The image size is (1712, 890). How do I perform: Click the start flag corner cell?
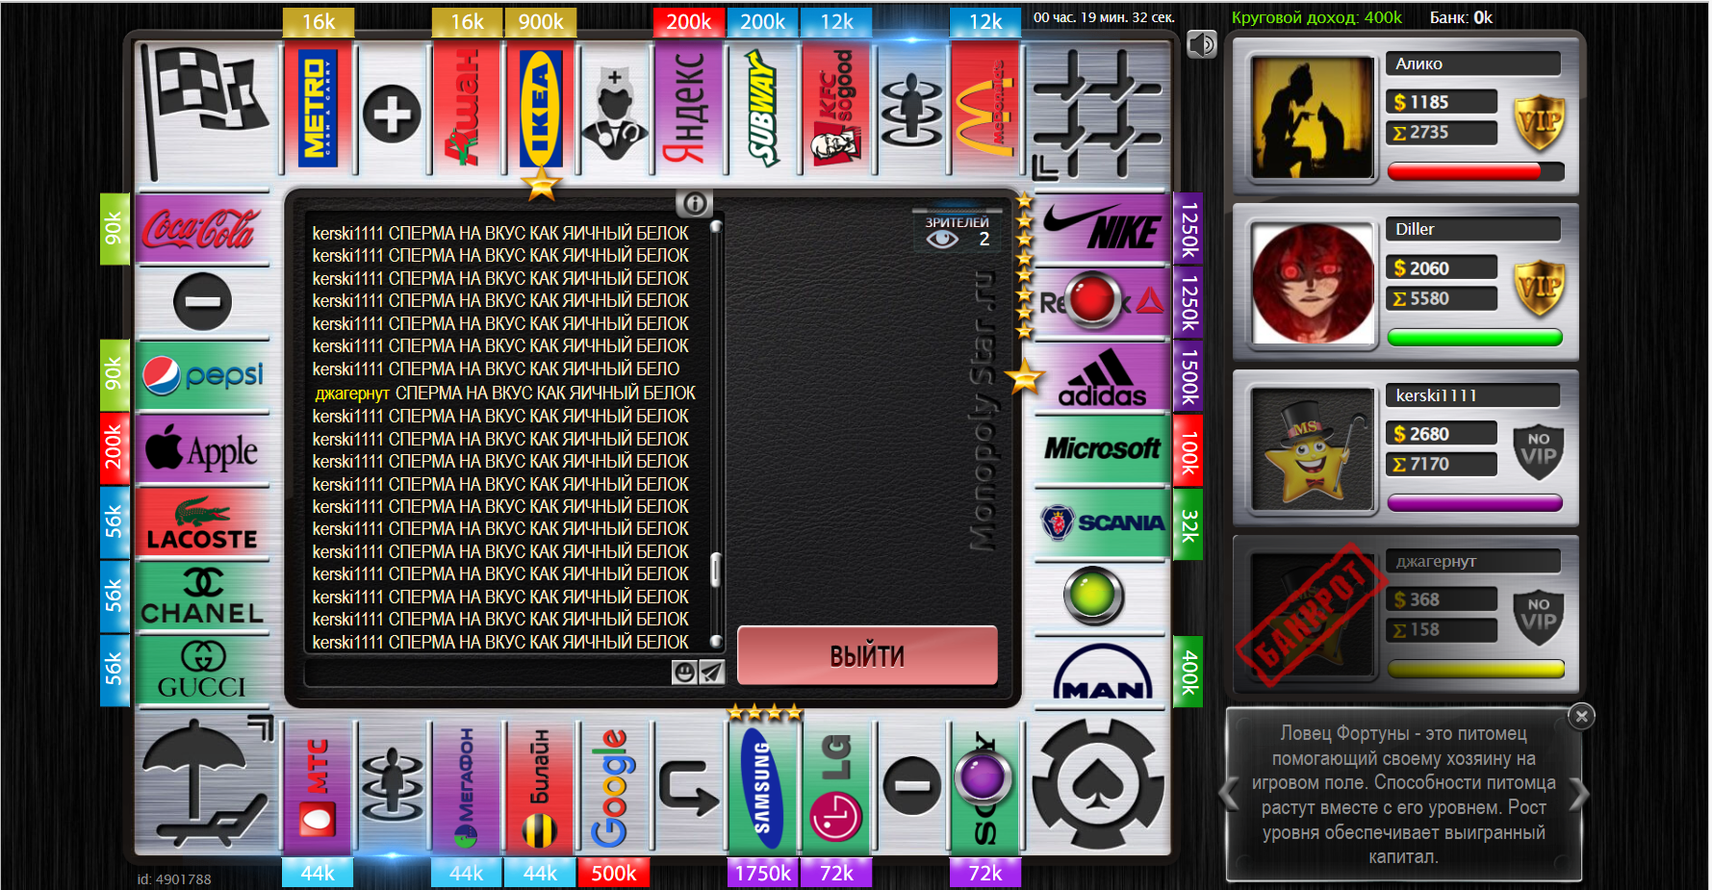[205, 111]
